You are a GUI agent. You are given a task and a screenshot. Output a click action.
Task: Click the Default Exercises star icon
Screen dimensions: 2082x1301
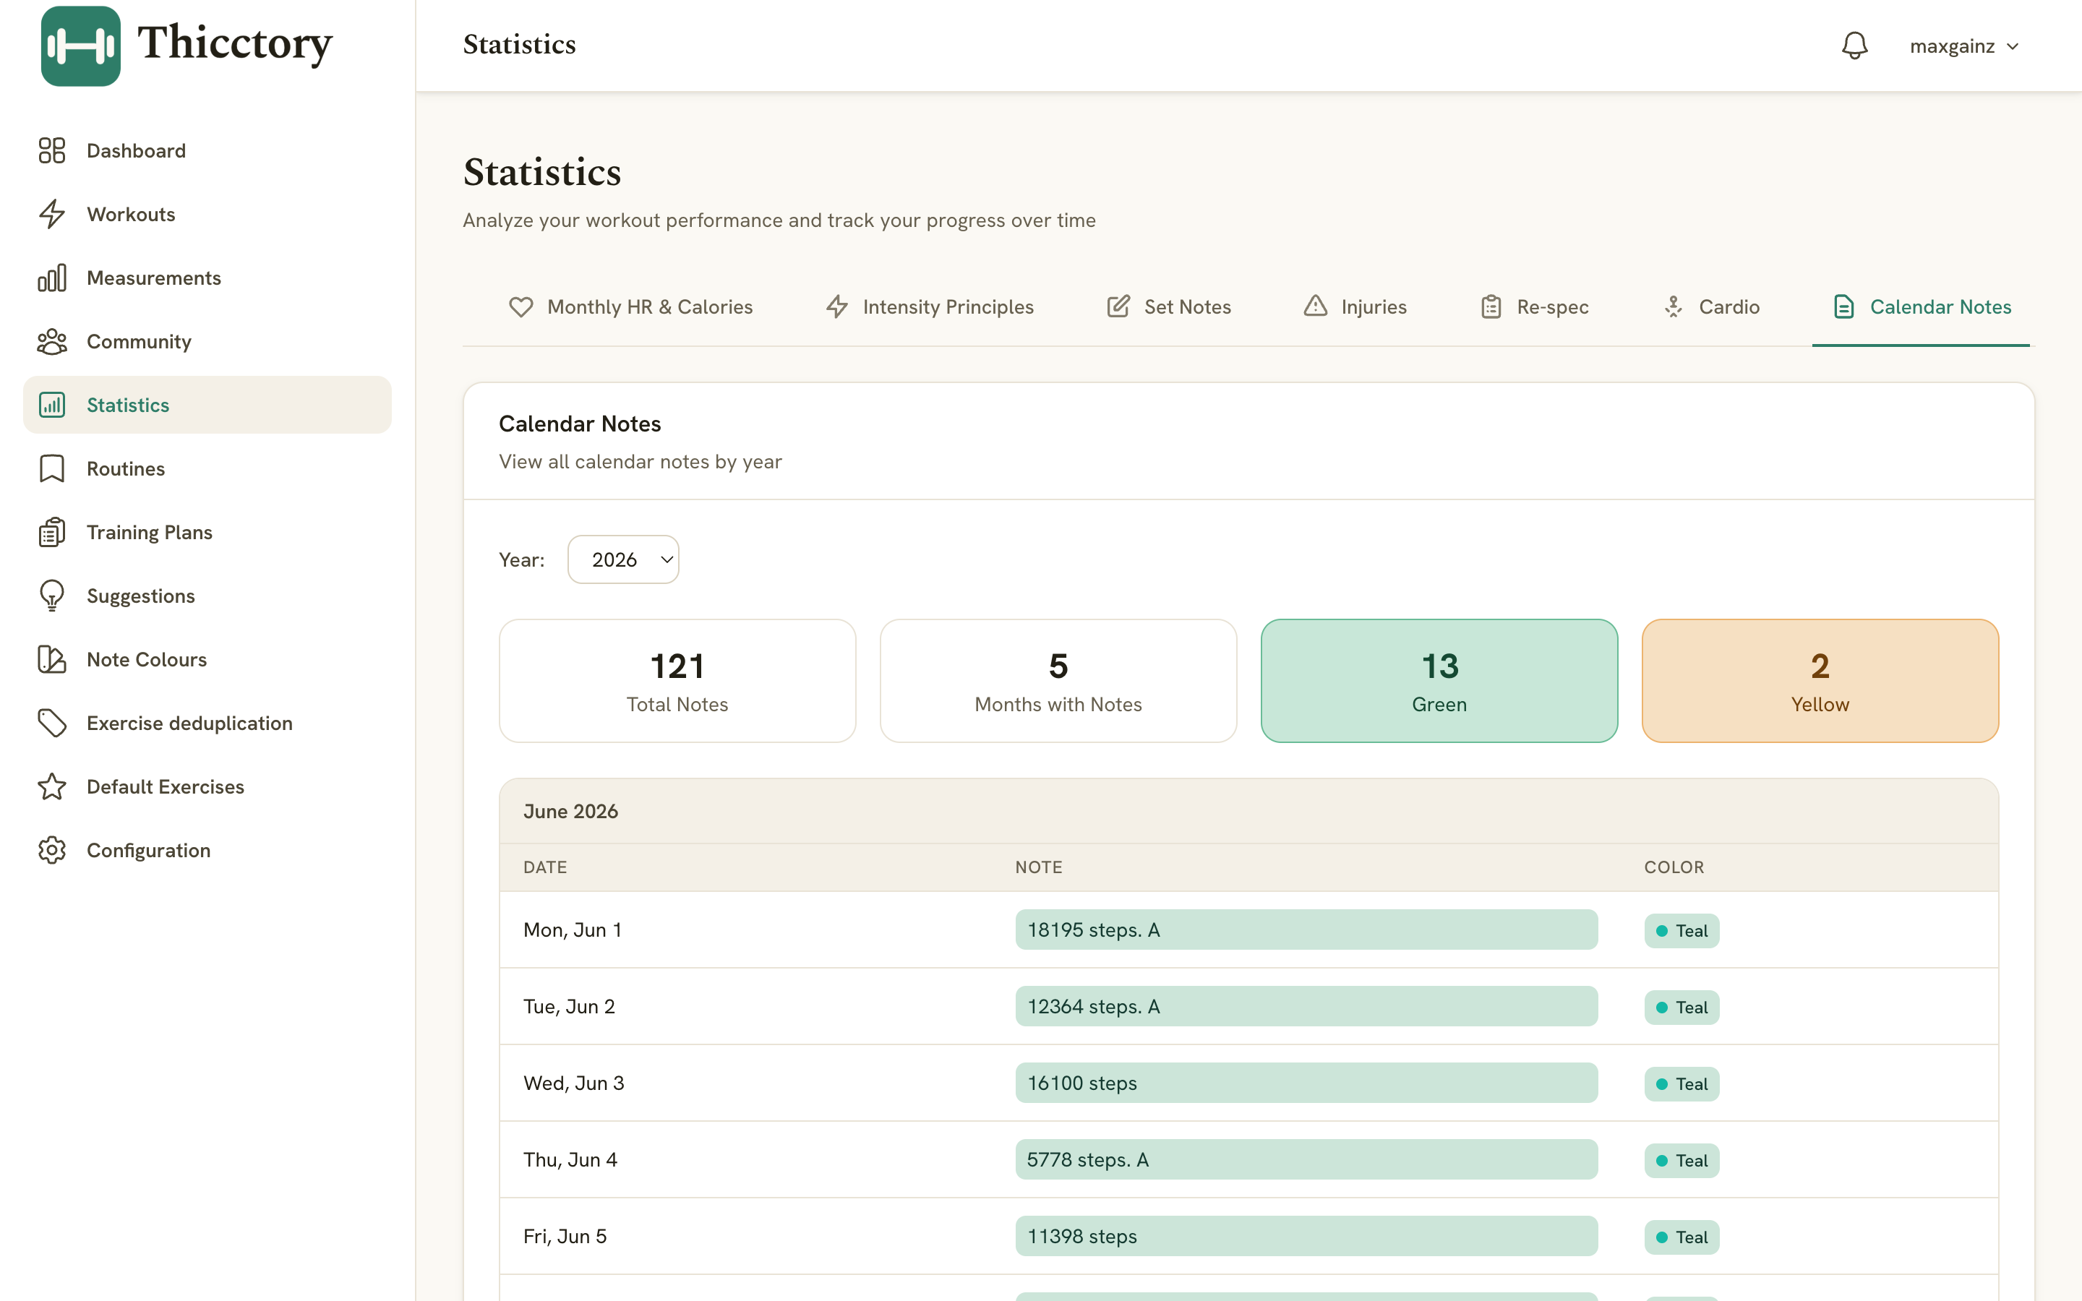pyautogui.click(x=51, y=787)
